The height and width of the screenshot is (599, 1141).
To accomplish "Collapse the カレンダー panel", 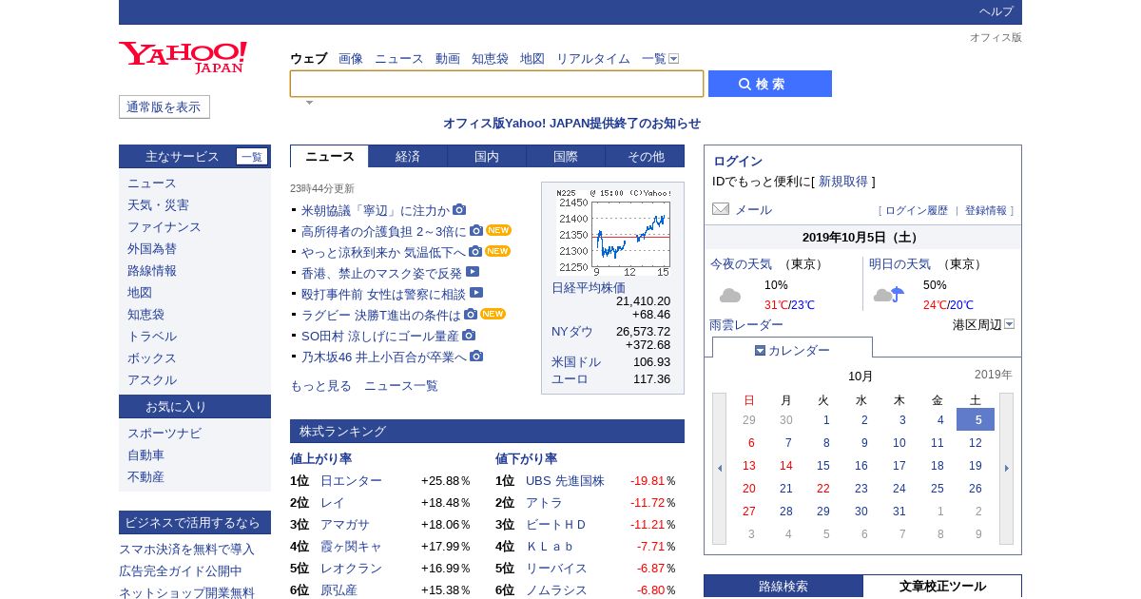I will (x=792, y=350).
